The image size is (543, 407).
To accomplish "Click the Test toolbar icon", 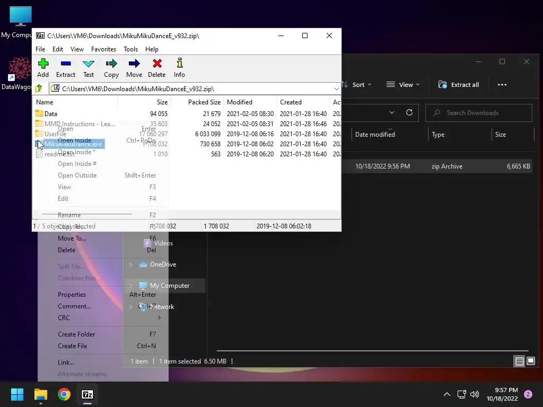I will (x=89, y=64).
